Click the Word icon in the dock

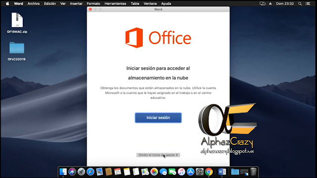point(222,172)
